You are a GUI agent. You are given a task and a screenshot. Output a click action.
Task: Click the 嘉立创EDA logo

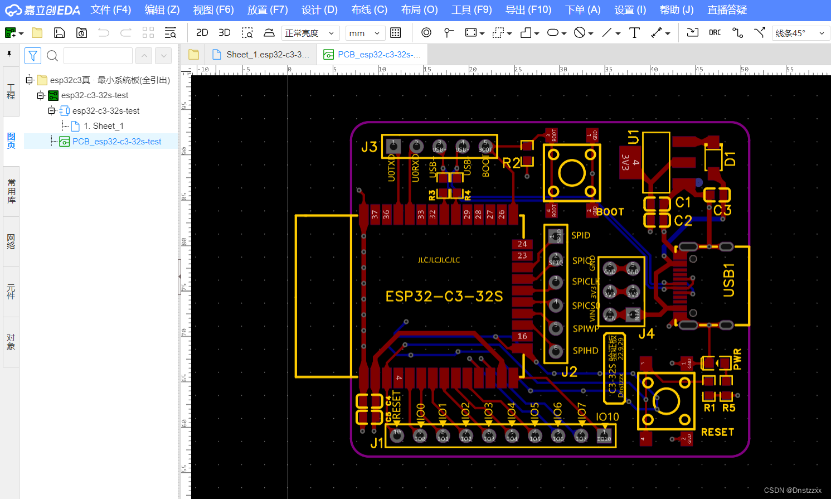click(x=43, y=10)
